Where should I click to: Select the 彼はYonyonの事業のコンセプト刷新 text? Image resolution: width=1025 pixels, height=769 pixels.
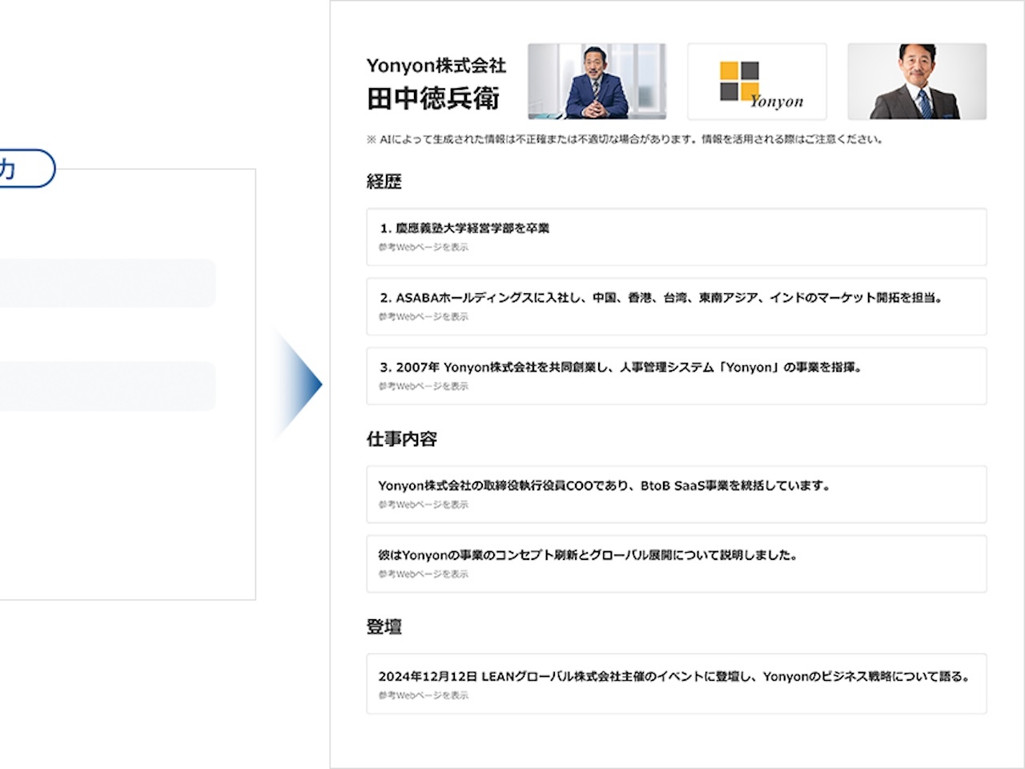pyautogui.click(x=589, y=555)
